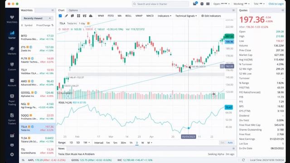Image resolution: width=290 pixels, height=163 pixels.
Task: Click the cloud icon in chart toolbar
Action: click(91, 16)
